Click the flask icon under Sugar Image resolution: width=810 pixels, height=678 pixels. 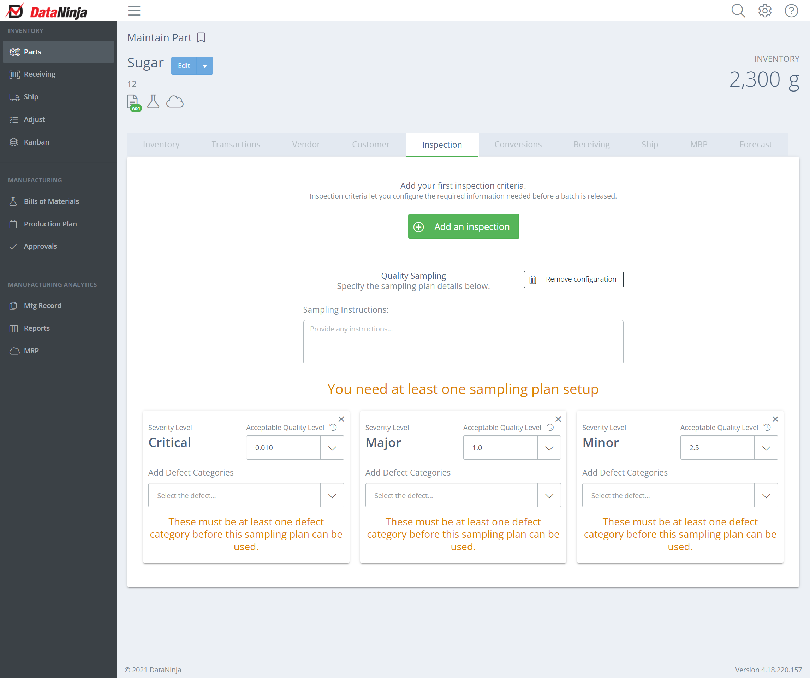point(153,102)
